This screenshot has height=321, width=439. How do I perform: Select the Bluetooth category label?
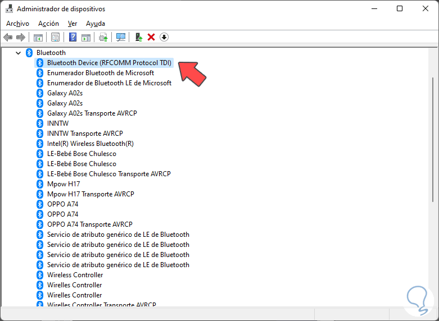[51, 53]
